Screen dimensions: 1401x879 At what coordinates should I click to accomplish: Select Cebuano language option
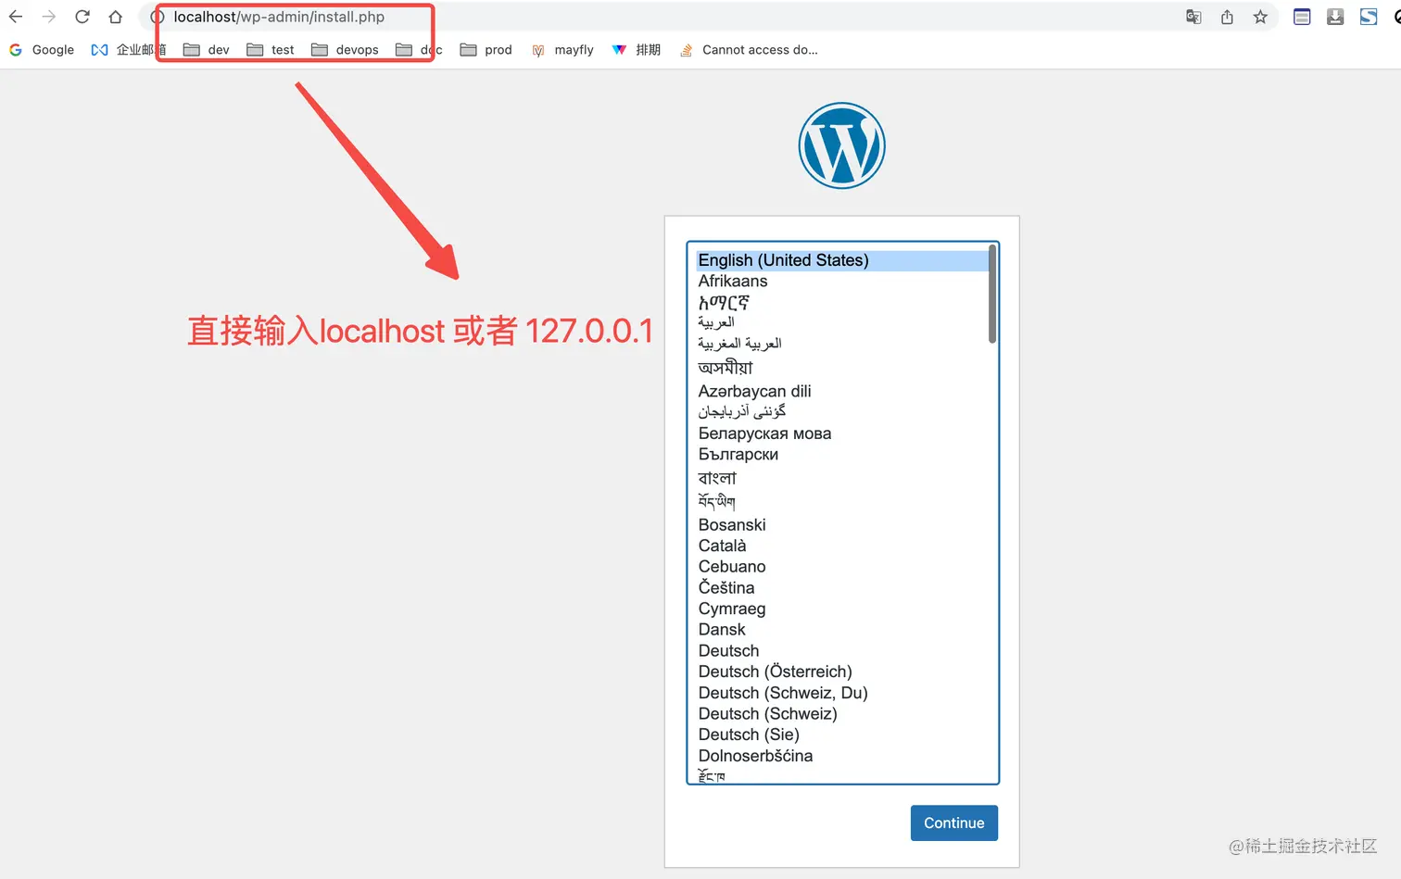pyautogui.click(x=842, y=566)
